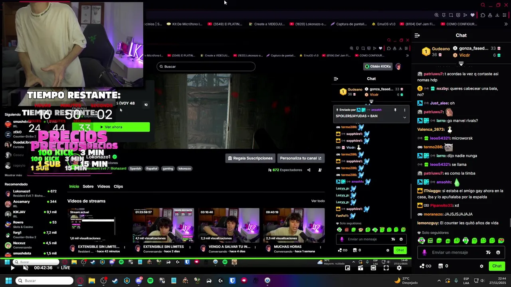Open ESP LAA keyboard language selector
This screenshot has width=511, height=287.
coord(467,281)
